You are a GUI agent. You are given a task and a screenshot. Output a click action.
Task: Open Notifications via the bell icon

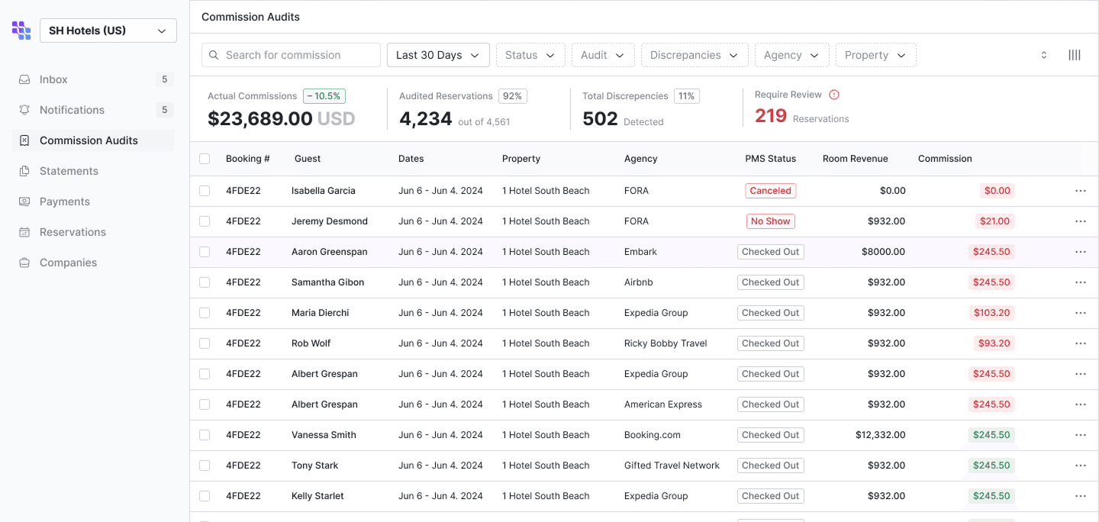(x=24, y=110)
